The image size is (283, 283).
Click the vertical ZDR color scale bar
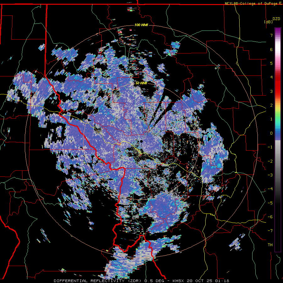tap(278, 140)
